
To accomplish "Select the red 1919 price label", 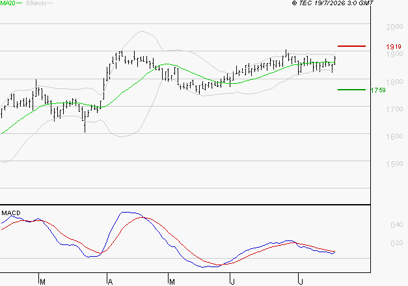I will 394,47.
